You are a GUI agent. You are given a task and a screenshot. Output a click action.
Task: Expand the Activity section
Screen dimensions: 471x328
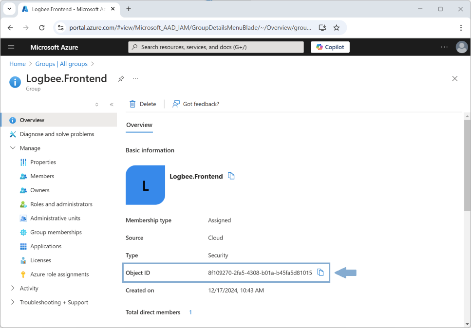point(13,288)
